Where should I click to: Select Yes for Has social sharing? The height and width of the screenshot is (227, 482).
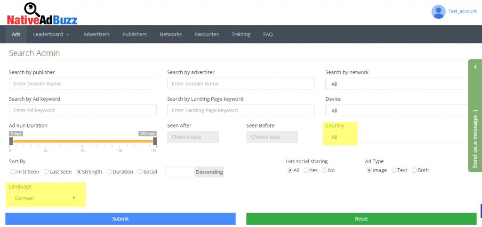click(x=306, y=170)
